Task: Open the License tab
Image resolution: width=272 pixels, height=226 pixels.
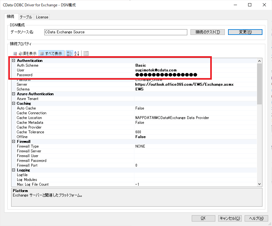Action: 42,17
